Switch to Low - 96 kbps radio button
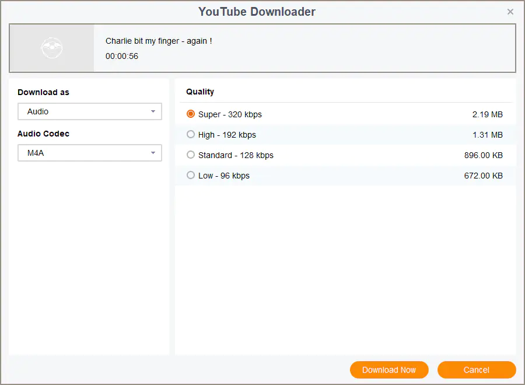This screenshot has width=525, height=385. click(x=191, y=176)
